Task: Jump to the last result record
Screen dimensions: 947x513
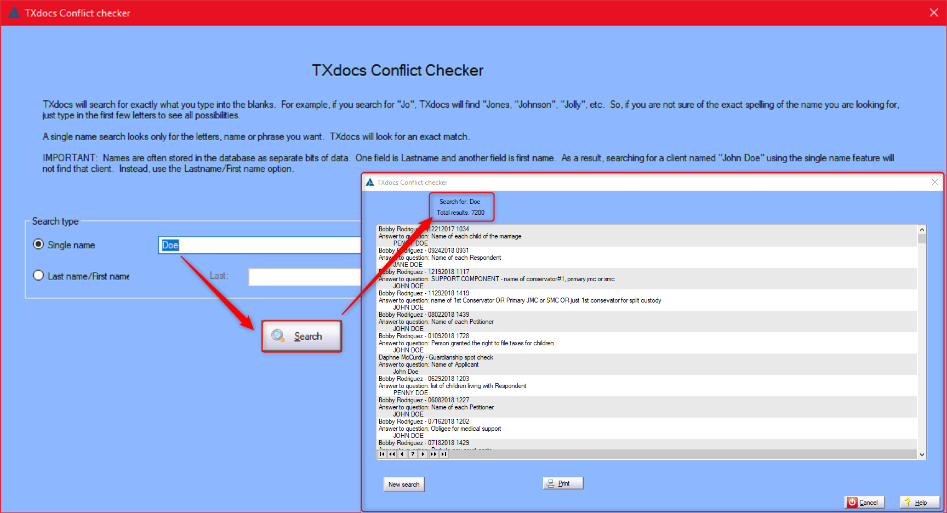Action: [x=443, y=454]
